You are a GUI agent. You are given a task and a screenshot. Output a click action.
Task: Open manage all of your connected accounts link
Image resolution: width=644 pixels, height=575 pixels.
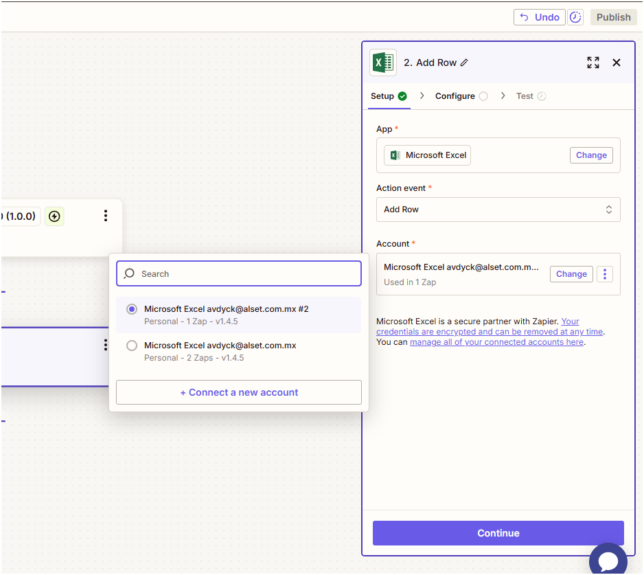pos(496,342)
